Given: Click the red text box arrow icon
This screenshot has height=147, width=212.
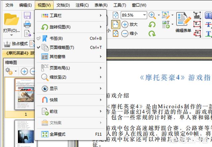Looking at the screenshot, I should click(197, 34).
